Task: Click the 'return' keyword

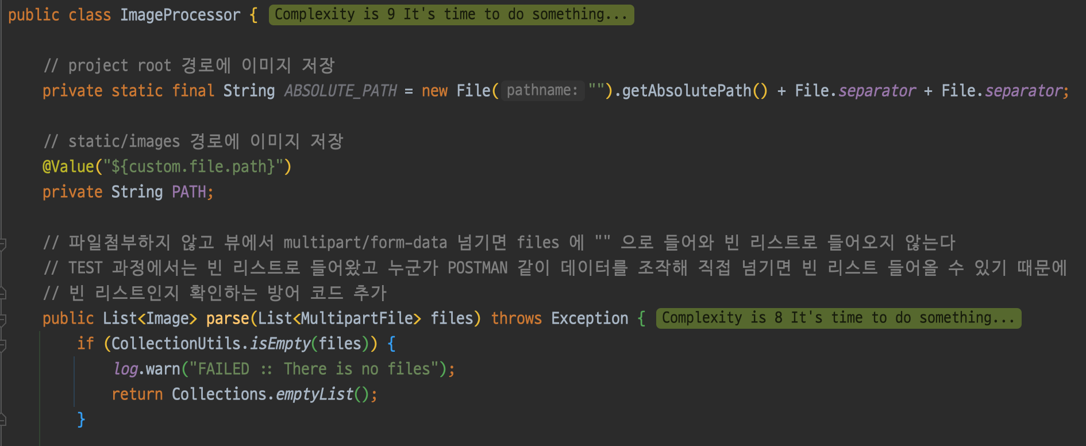Action: (137, 394)
